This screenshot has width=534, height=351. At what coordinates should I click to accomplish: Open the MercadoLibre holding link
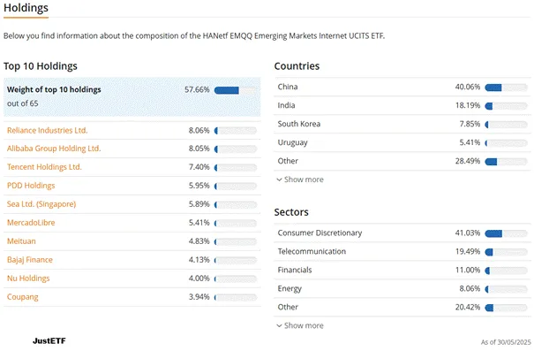[31, 223]
